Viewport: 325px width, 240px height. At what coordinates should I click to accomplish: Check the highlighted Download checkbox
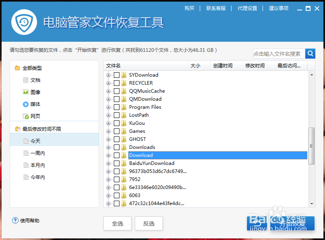click(117, 155)
